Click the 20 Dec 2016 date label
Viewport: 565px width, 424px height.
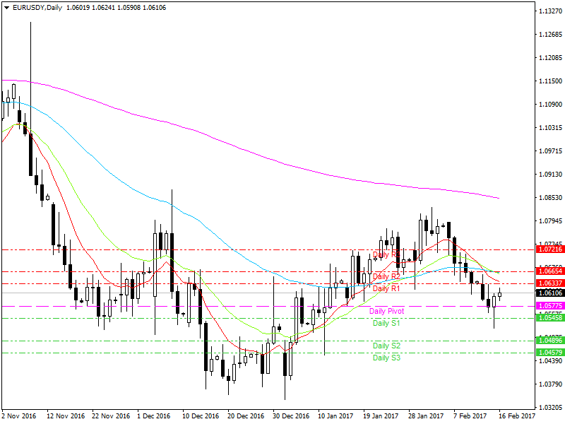pos(246,416)
